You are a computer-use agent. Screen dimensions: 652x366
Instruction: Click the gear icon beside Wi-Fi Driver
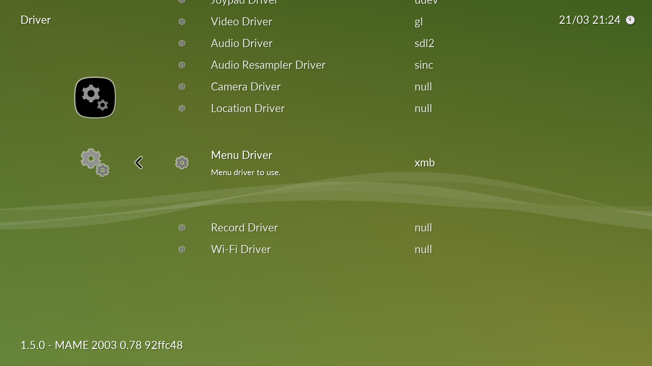[x=182, y=249]
